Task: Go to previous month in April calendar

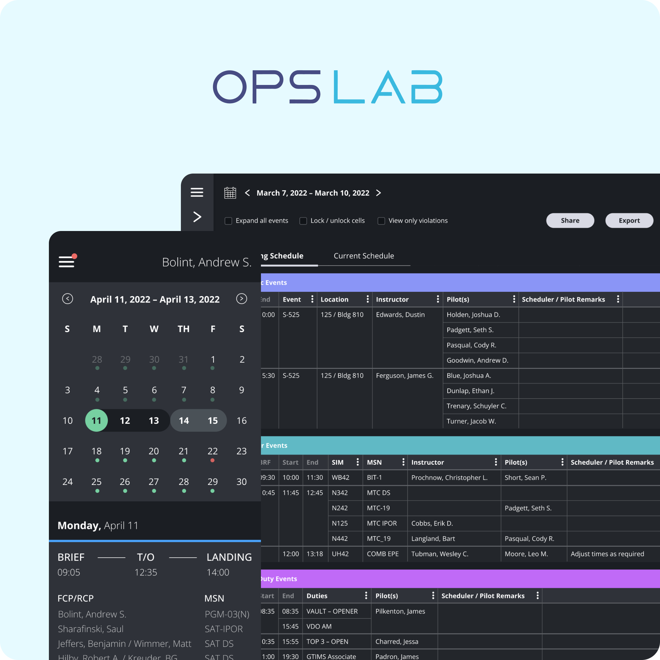Action: [68, 299]
